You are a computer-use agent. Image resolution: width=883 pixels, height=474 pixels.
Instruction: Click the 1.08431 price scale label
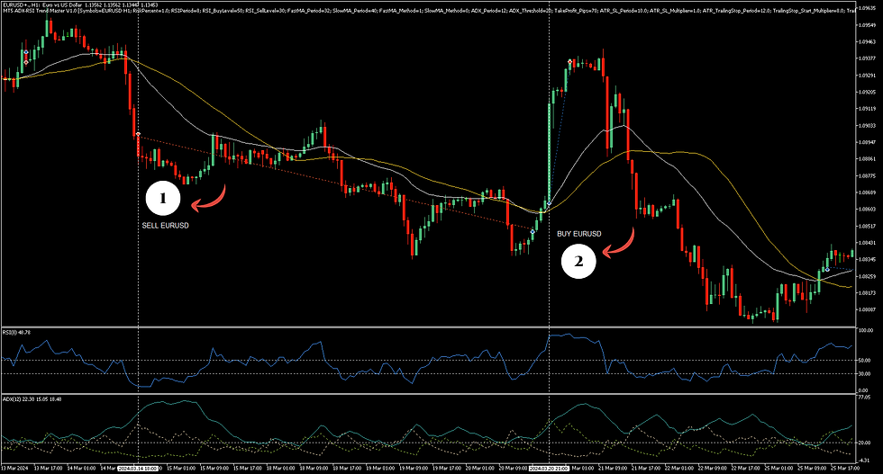(867, 243)
